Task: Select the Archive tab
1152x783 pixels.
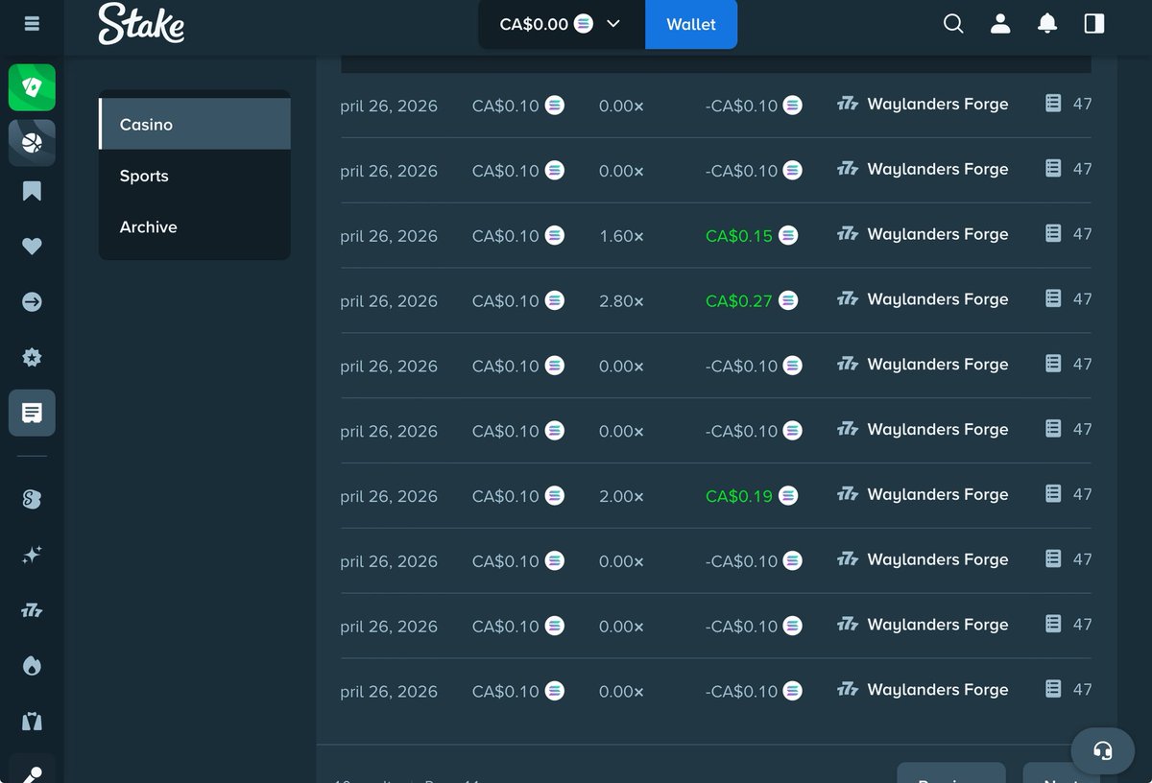Action: click(195, 227)
